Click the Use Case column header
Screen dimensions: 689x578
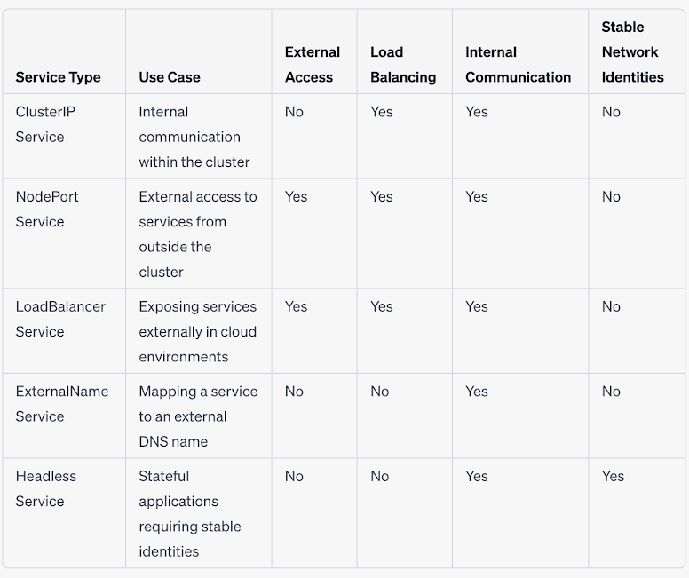tap(170, 77)
